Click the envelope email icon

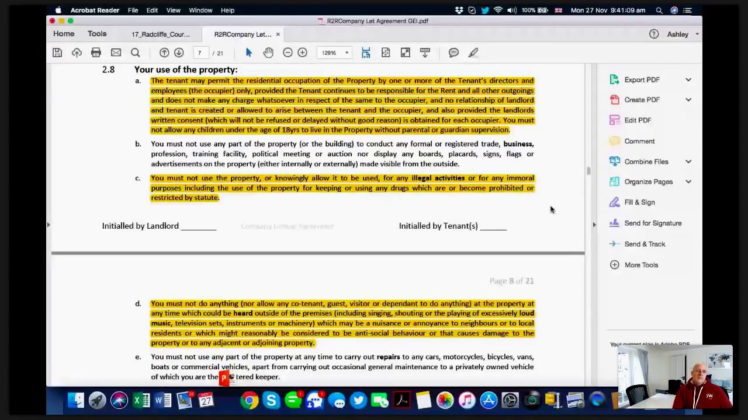pos(116,53)
